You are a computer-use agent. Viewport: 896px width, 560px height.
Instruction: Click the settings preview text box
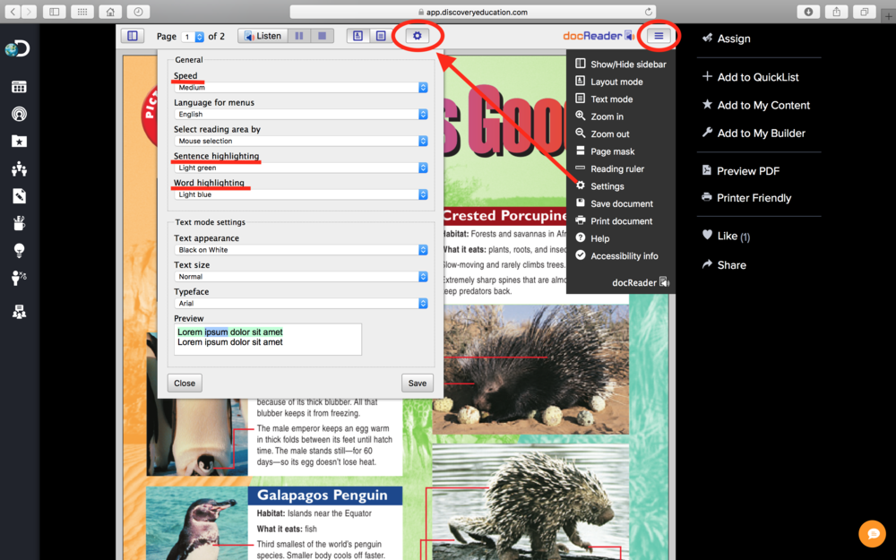coord(267,340)
